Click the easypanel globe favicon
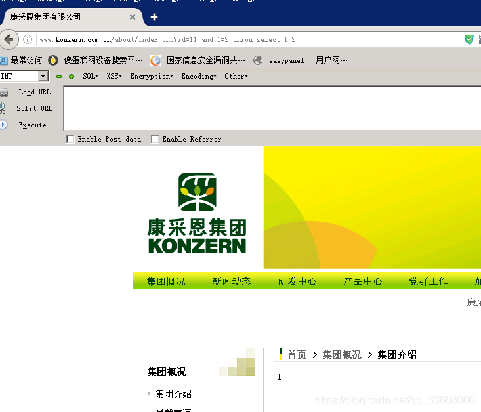The height and width of the screenshot is (412, 481). [258, 60]
